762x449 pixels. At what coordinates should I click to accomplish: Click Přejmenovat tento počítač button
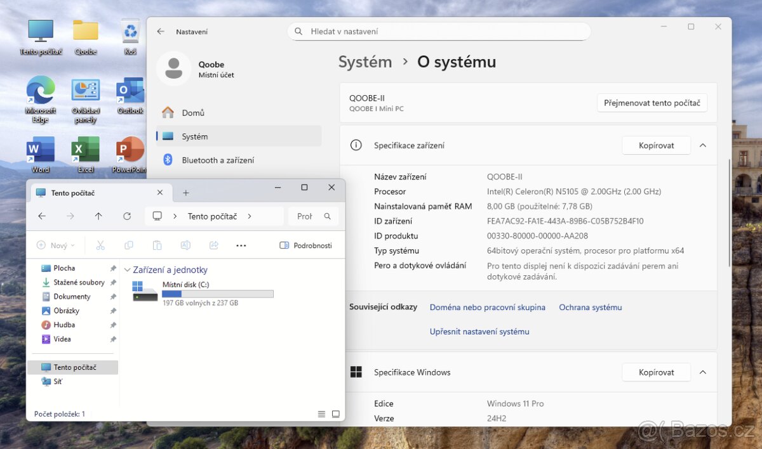click(x=652, y=103)
